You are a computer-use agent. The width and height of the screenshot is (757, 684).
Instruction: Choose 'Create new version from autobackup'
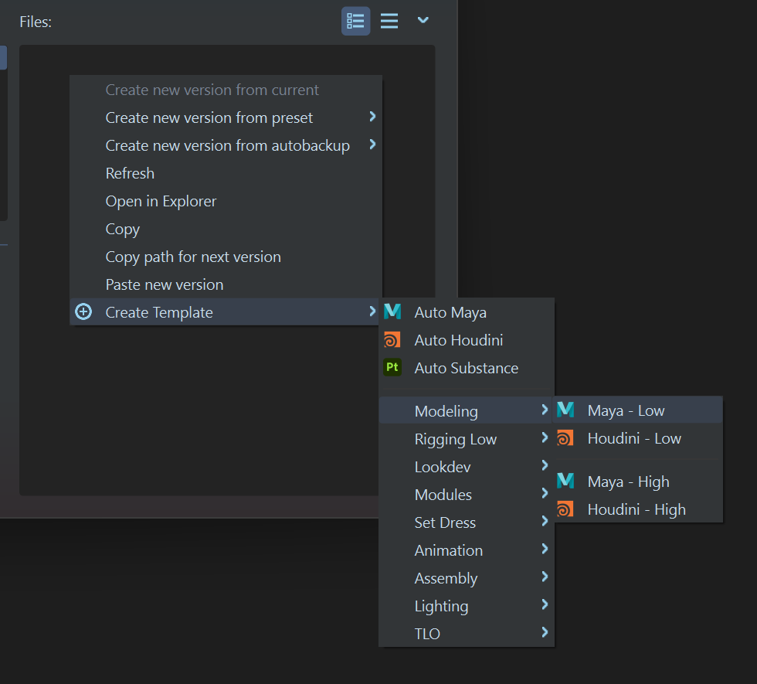pos(226,145)
